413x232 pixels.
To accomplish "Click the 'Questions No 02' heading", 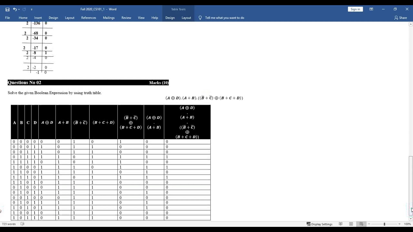I will coord(25,83).
